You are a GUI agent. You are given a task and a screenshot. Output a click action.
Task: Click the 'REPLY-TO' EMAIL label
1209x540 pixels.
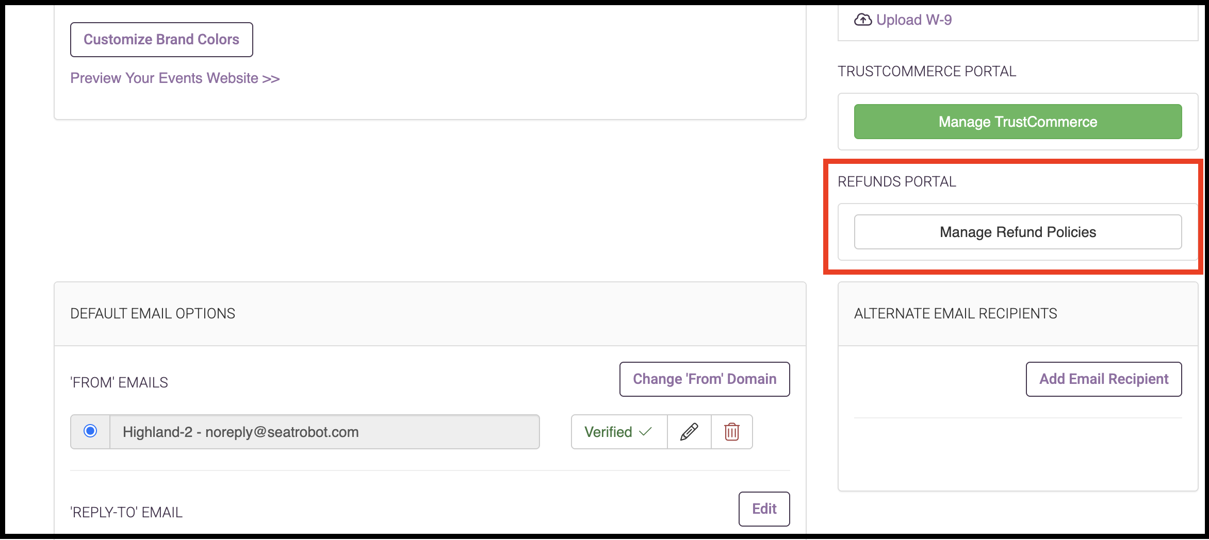pyautogui.click(x=126, y=513)
